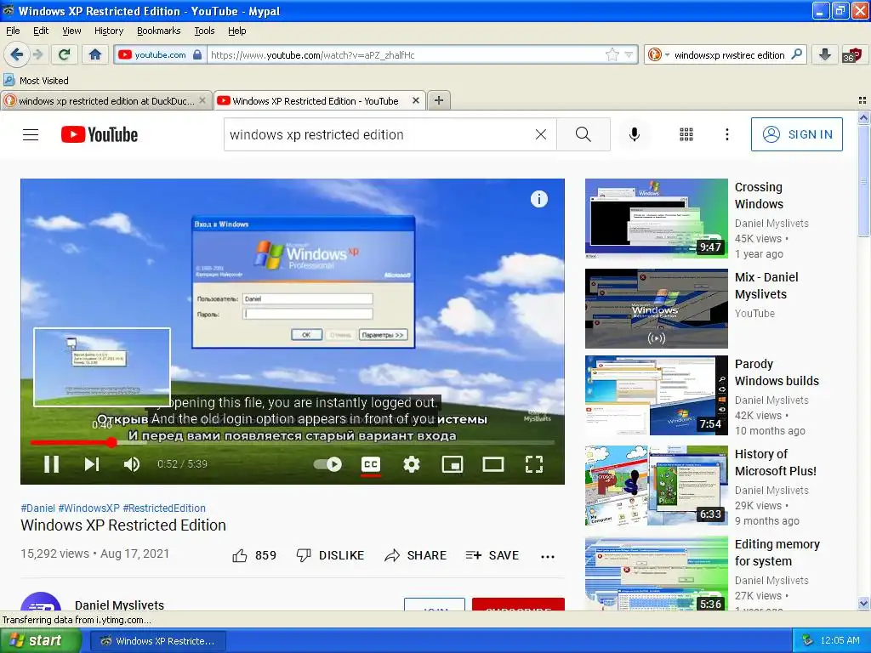Open the YouTube hamburger guide menu
This screenshot has width=871, height=653.
click(31, 135)
